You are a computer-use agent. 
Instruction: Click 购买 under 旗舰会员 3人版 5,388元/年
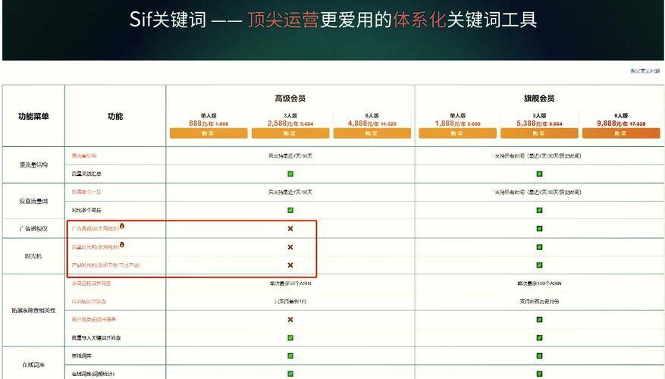tap(539, 133)
